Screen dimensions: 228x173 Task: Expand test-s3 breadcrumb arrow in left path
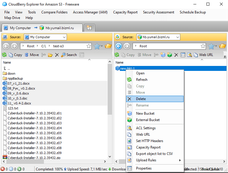click(49, 46)
